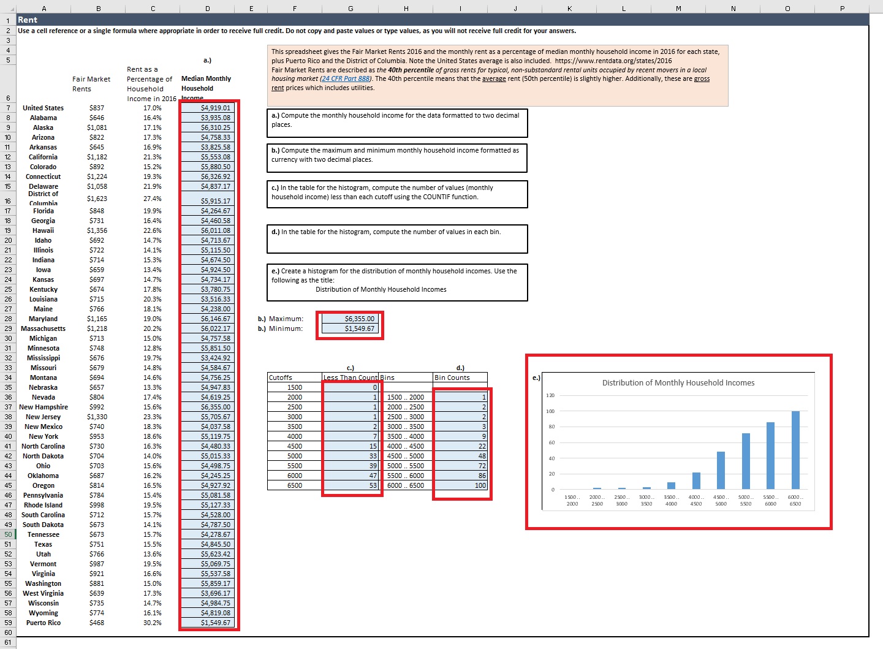The image size is (883, 649).
Task: Select the column M header
Action: [678, 9]
